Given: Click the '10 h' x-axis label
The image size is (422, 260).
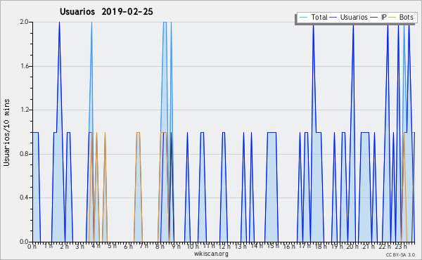Looking at the screenshot, I should 193,247.
